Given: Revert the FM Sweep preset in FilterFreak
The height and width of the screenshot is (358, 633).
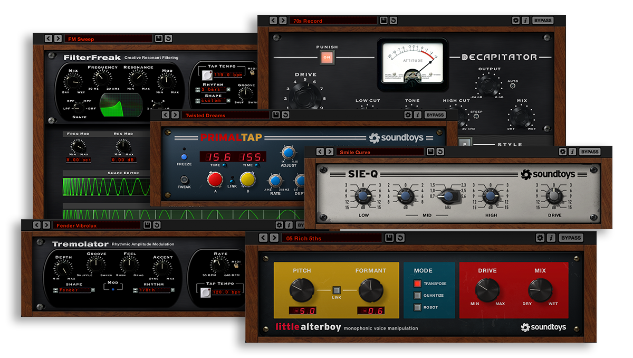Looking at the screenshot, I should click(x=168, y=39).
